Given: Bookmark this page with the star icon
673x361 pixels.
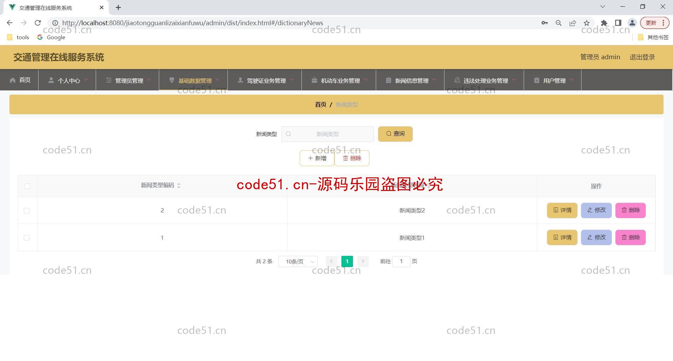Looking at the screenshot, I should pyautogui.click(x=587, y=23).
